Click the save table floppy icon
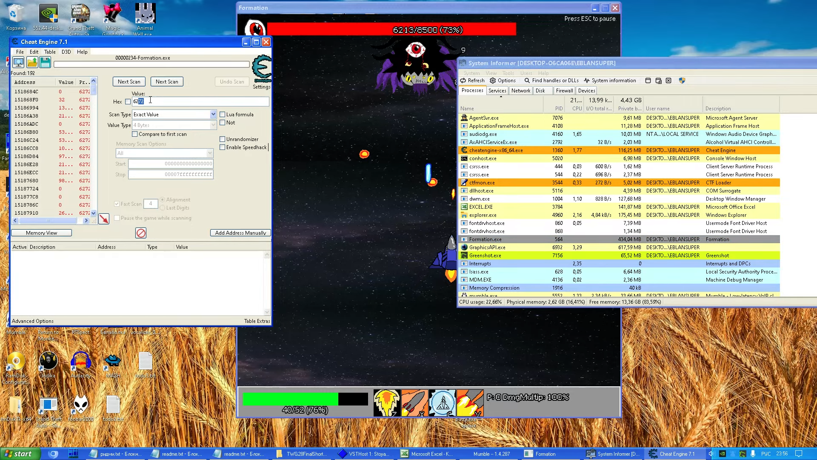This screenshot has height=460, width=817. click(x=45, y=63)
